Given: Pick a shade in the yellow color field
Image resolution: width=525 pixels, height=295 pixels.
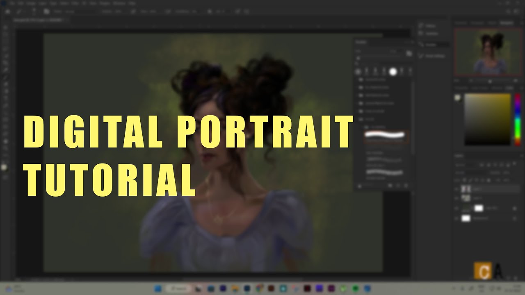Looking at the screenshot, I should pos(488,119).
